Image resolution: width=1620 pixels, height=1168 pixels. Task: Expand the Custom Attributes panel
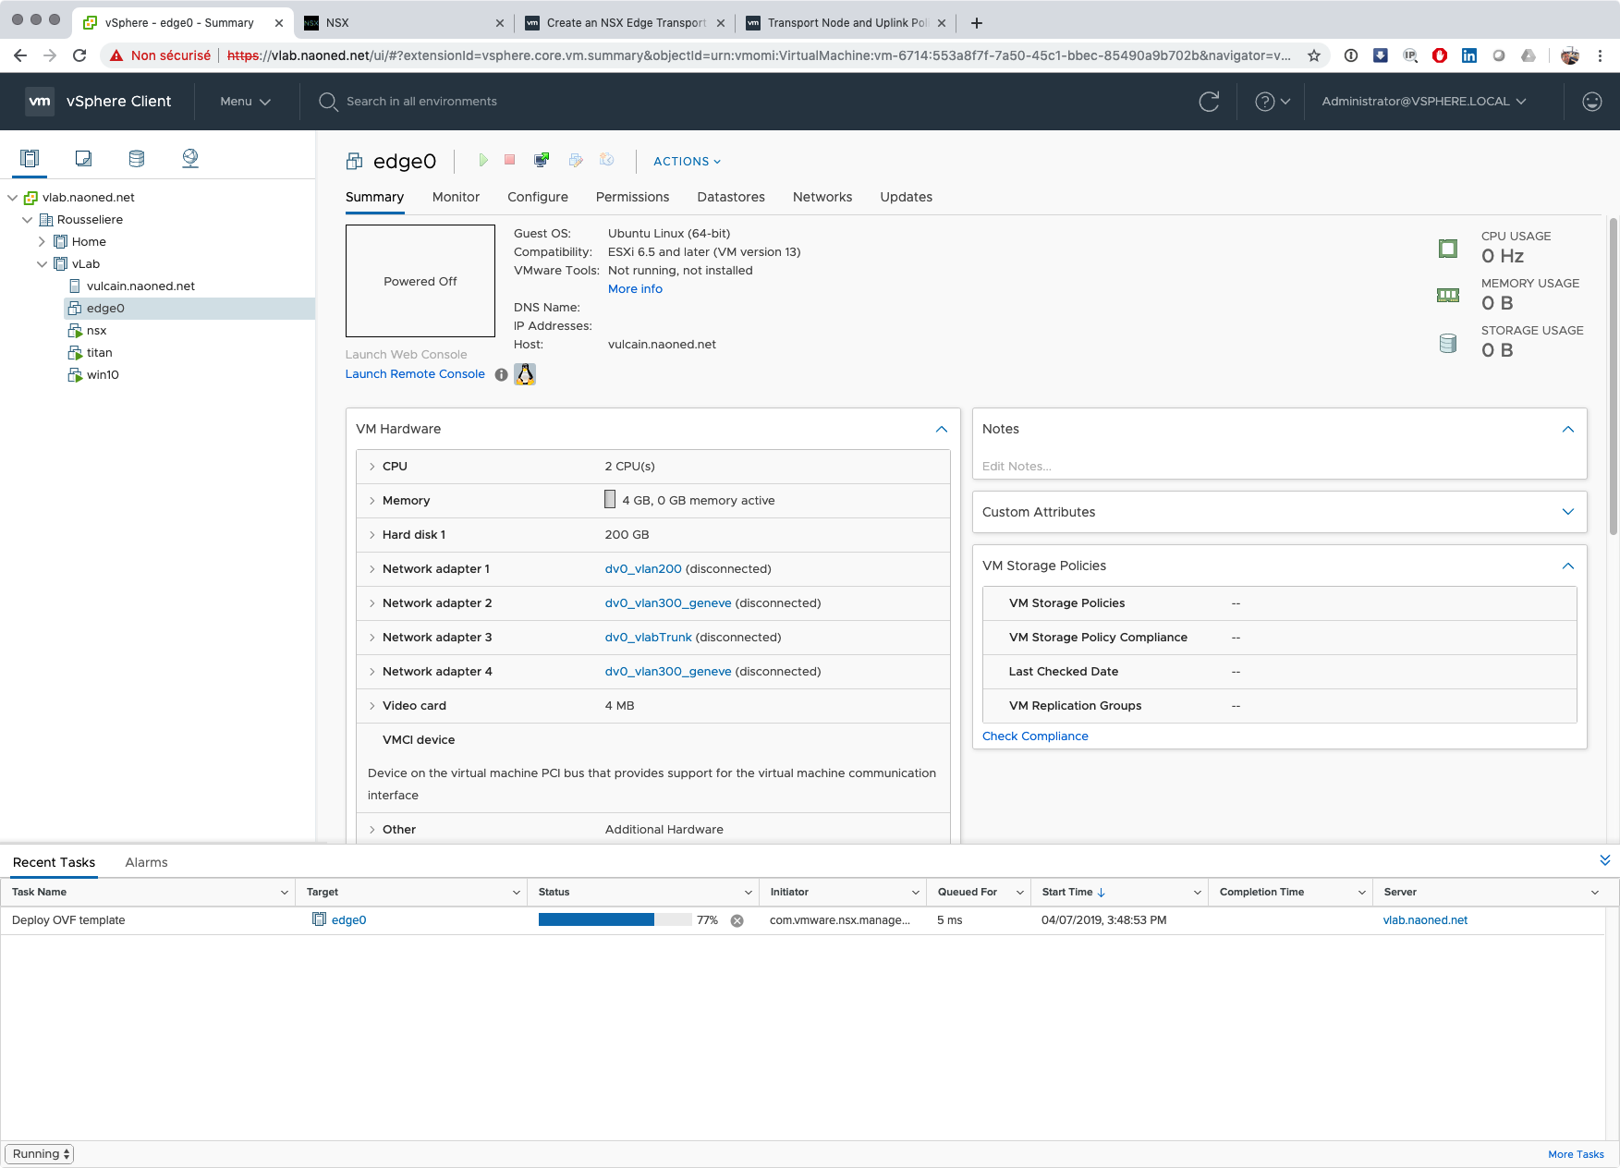[x=1567, y=512]
